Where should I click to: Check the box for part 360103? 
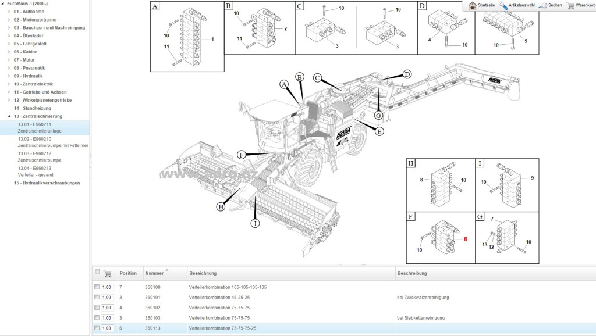tap(97, 318)
